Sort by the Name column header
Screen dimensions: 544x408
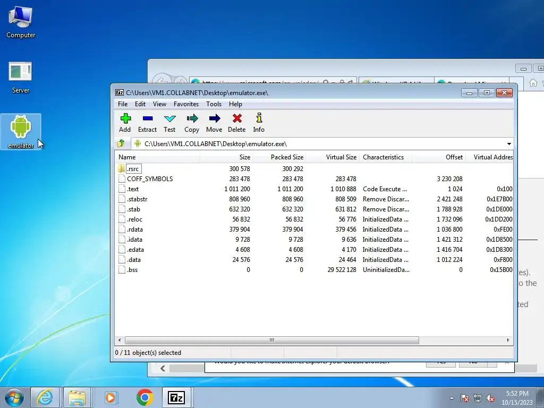[157, 157]
